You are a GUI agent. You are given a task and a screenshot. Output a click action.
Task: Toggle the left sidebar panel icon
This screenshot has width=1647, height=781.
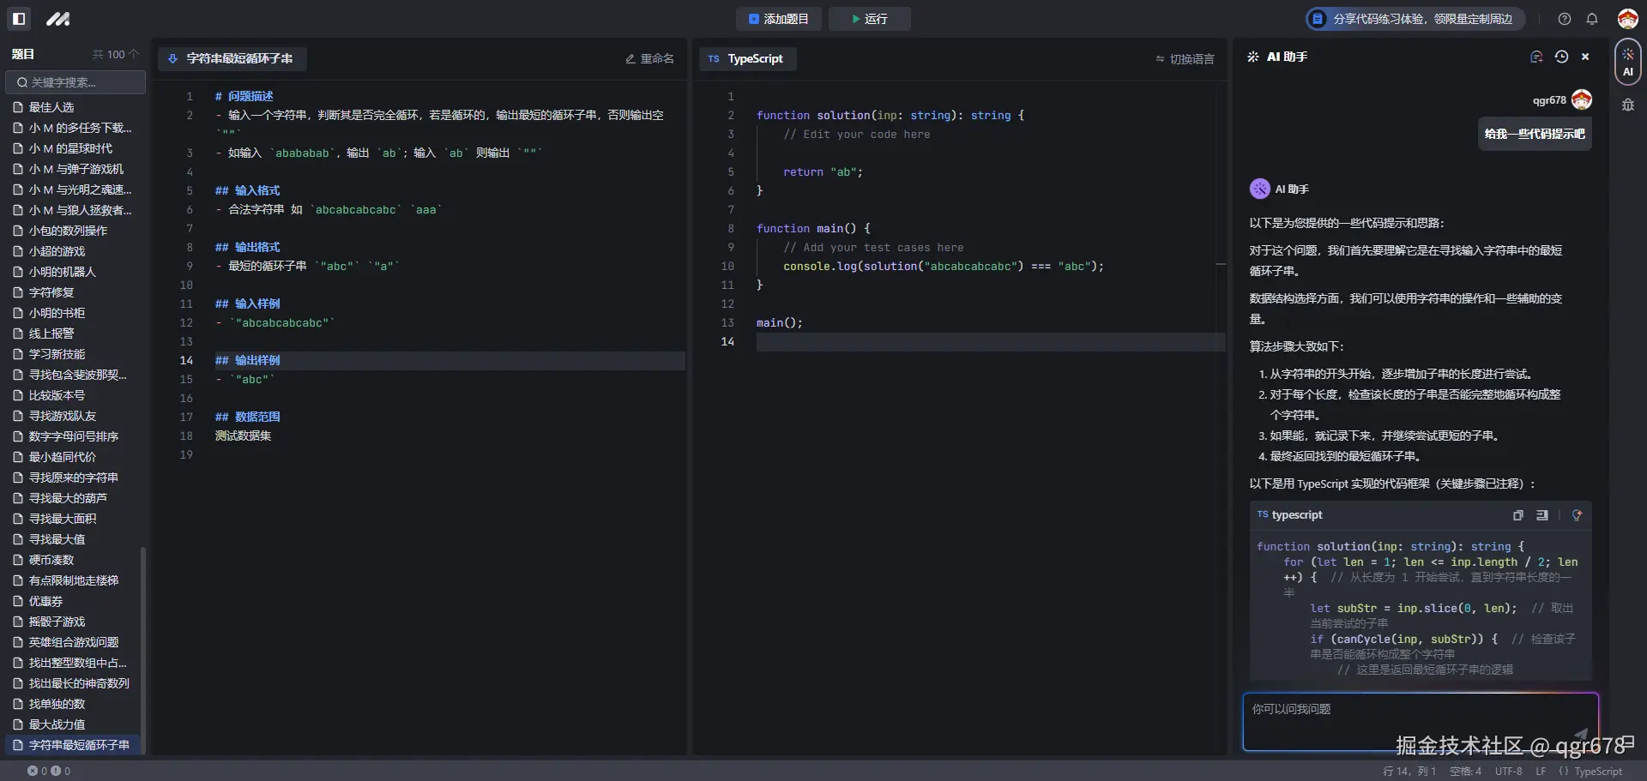(19, 18)
